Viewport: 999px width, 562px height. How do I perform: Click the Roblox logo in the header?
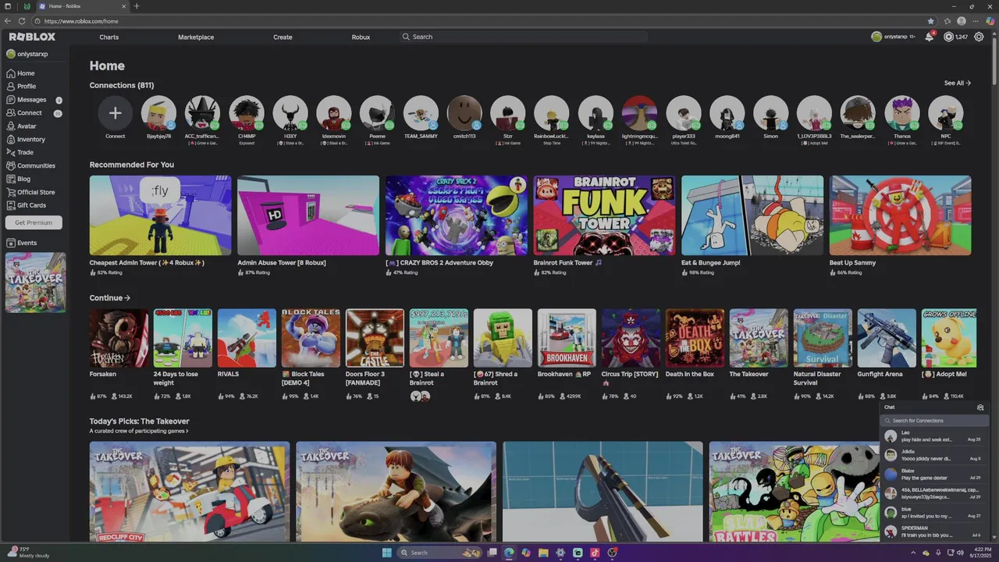coord(32,37)
